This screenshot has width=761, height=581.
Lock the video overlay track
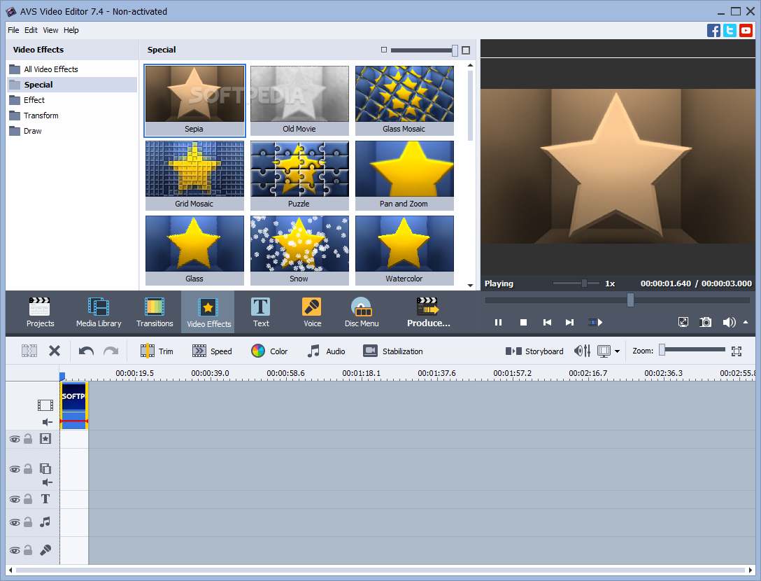click(x=28, y=469)
